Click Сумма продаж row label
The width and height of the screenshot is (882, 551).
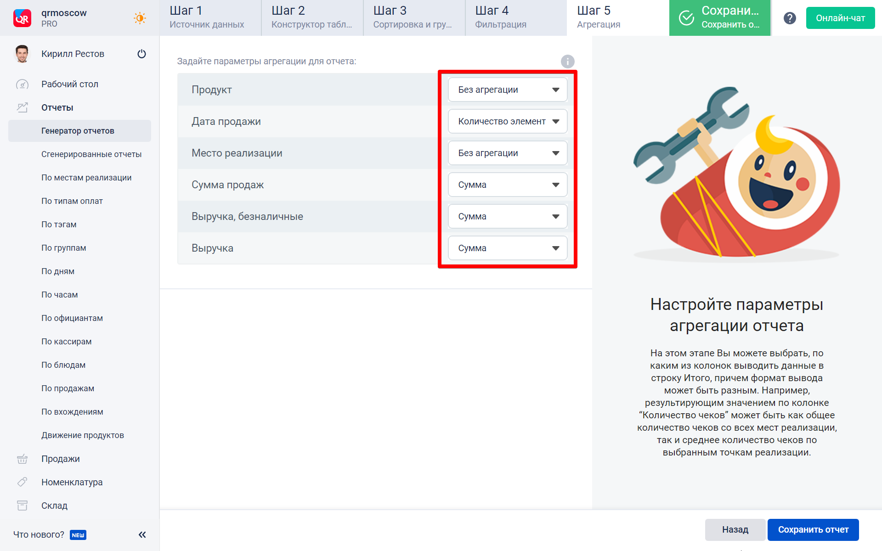[228, 185]
